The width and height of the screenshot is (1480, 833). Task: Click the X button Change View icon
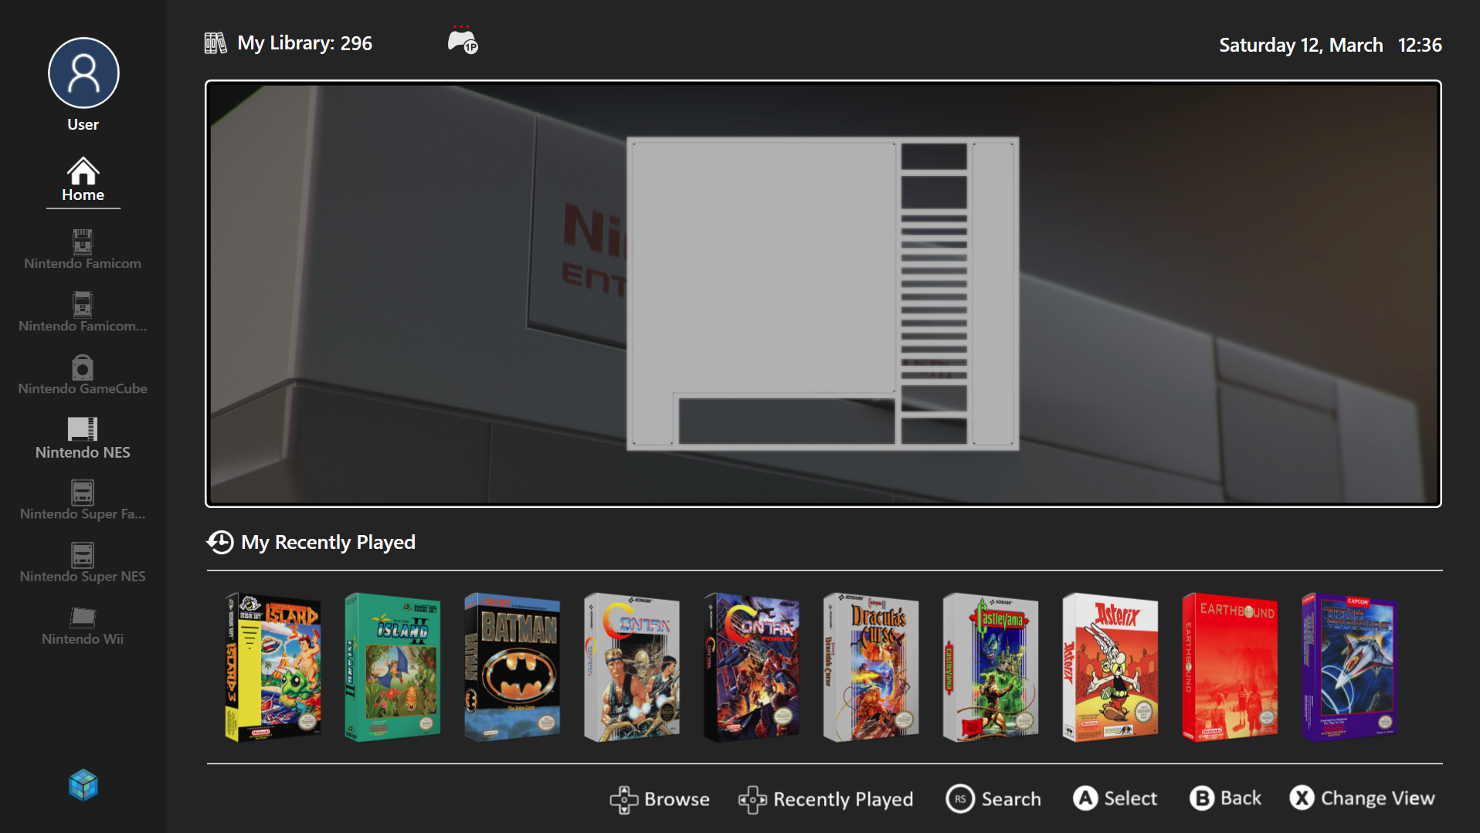pyautogui.click(x=1302, y=798)
